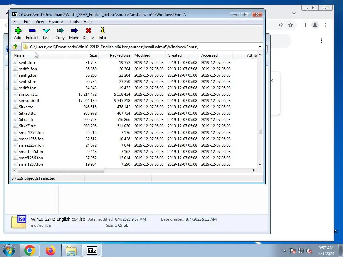Open the browser profile icon

tap(315, 25)
